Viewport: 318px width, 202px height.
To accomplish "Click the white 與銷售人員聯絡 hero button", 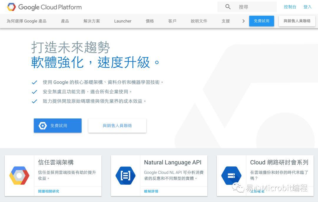I will pos(117,126).
